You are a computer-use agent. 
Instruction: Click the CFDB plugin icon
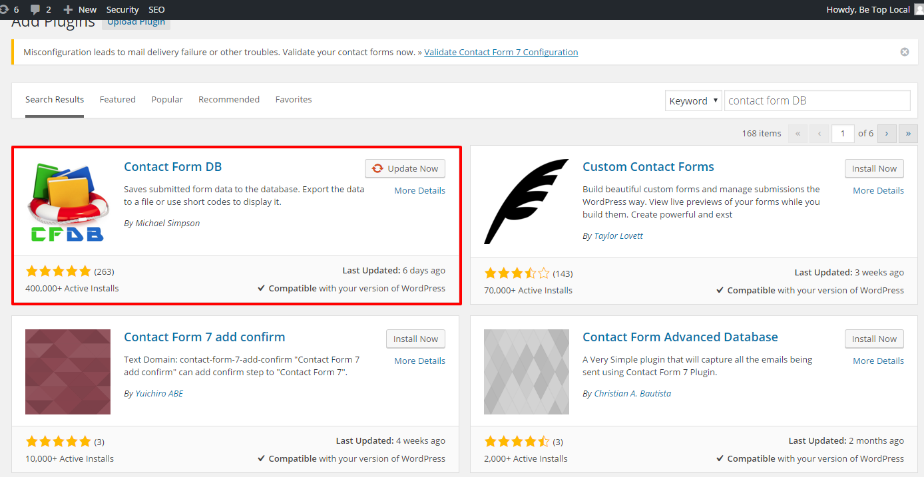pyautogui.click(x=68, y=202)
